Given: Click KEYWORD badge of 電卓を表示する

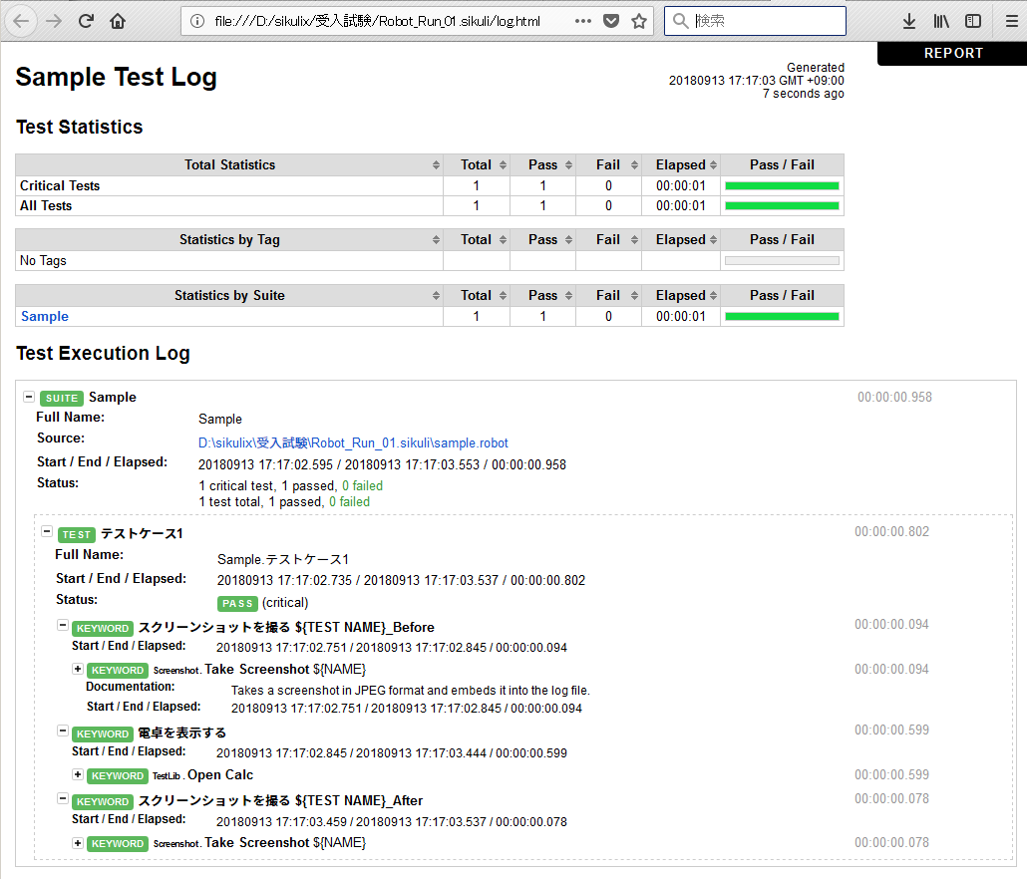Looking at the screenshot, I should coord(102,733).
